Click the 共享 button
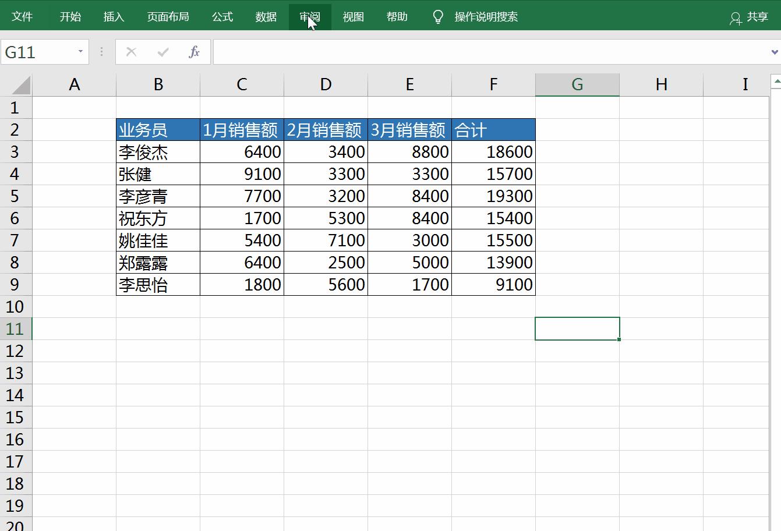This screenshot has height=531, width=781. click(x=754, y=16)
